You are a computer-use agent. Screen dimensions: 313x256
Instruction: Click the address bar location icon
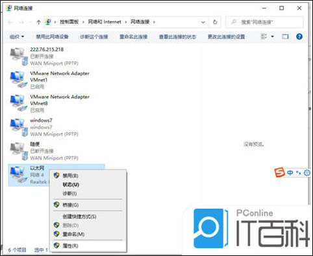click(48, 22)
